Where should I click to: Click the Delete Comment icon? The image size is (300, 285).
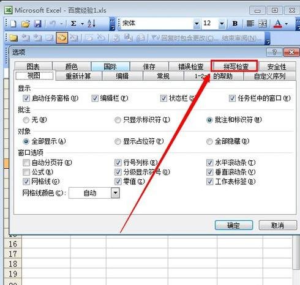coord(73,38)
